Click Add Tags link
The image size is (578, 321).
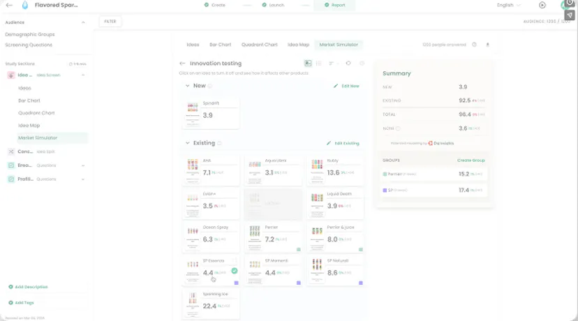tap(24, 303)
